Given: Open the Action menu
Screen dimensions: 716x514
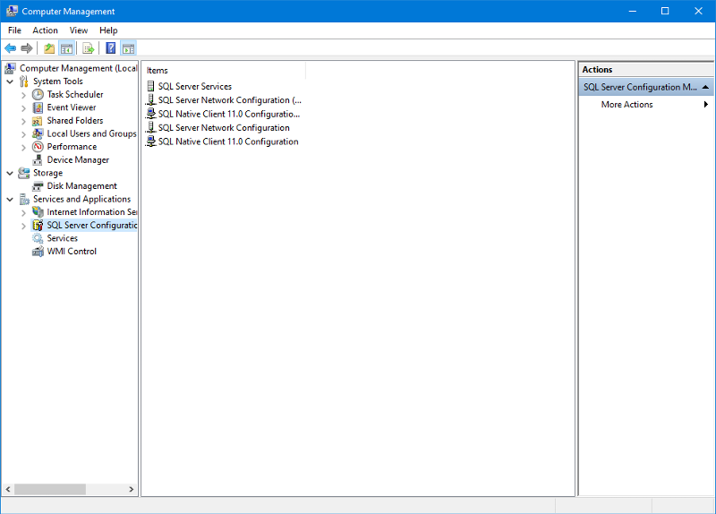Looking at the screenshot, I should (x=46, y=30).
